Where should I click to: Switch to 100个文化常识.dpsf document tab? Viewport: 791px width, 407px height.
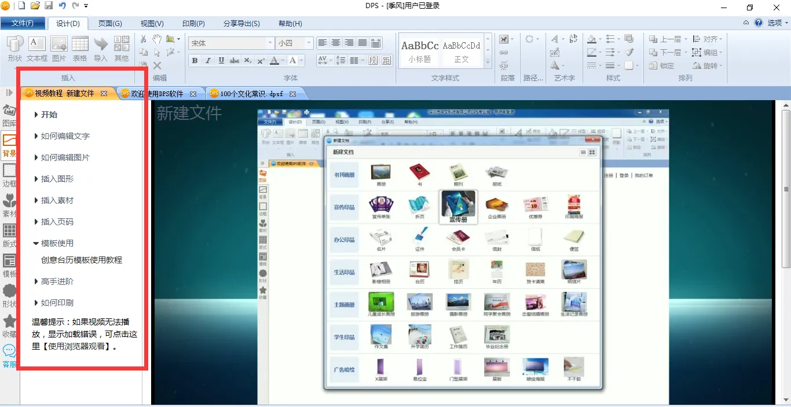pyautogui.click(x=251, y=94)
